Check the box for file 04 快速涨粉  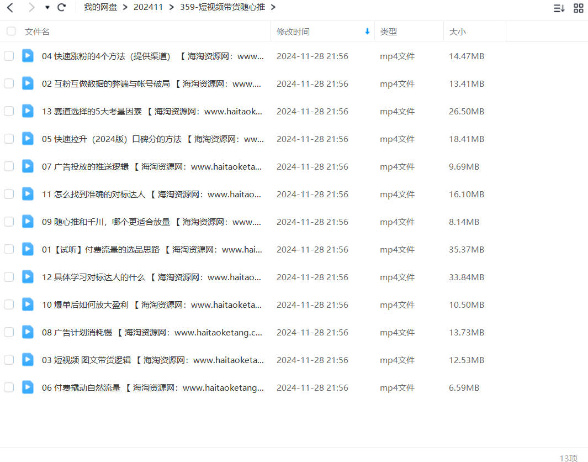coord(9,56)
